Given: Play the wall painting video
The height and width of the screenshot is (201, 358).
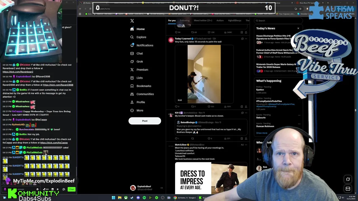Looking at the screenshot, I should (204, 74).
